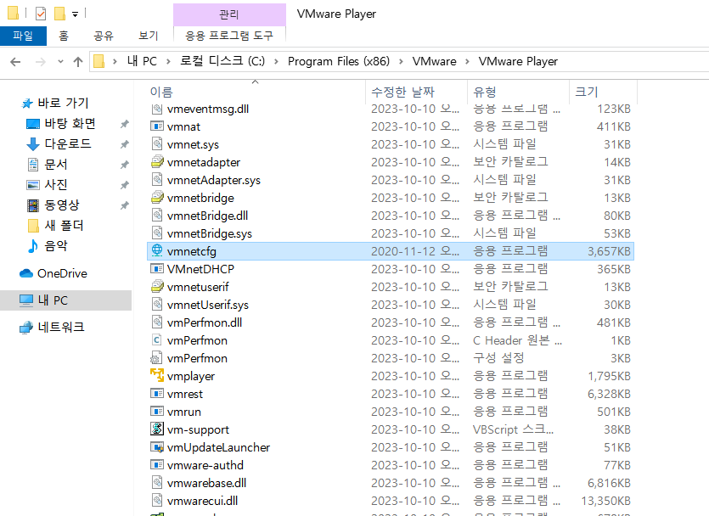The height and width of the screenshot is (516, 709).
Task: Sort by 수정한 날짜 column header
Action: click(416, 92)
